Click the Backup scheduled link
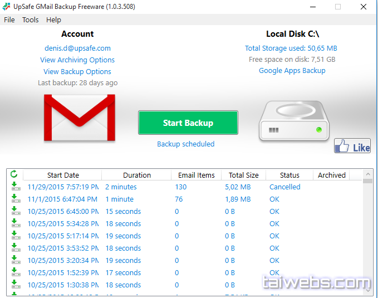 185,144
